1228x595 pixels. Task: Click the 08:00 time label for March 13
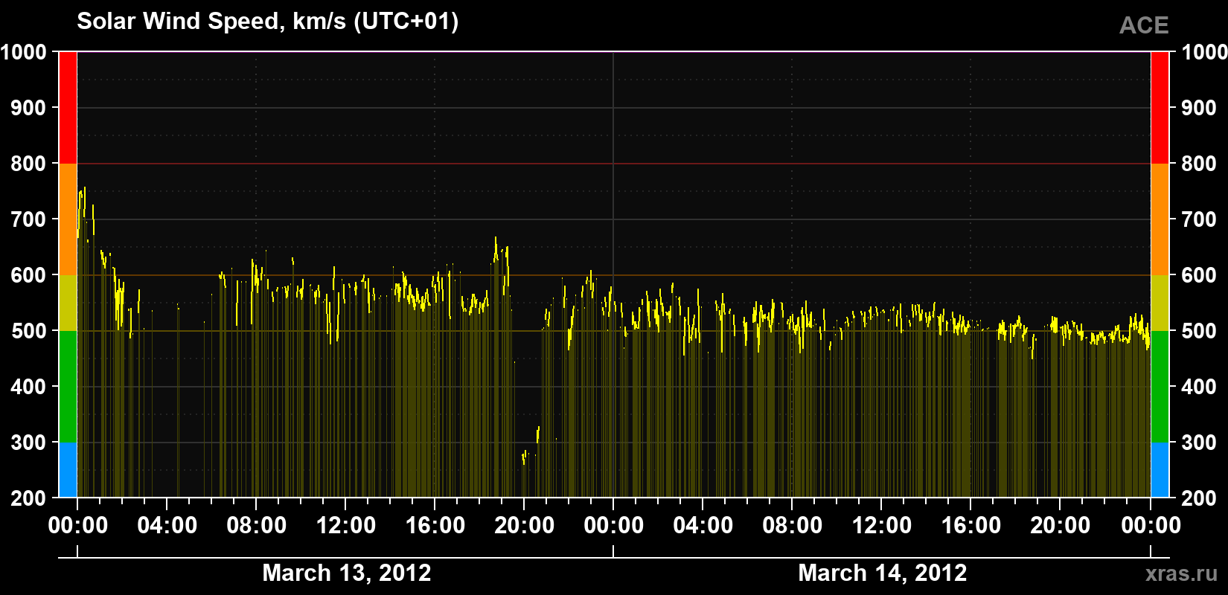click(x=257, y=526)
